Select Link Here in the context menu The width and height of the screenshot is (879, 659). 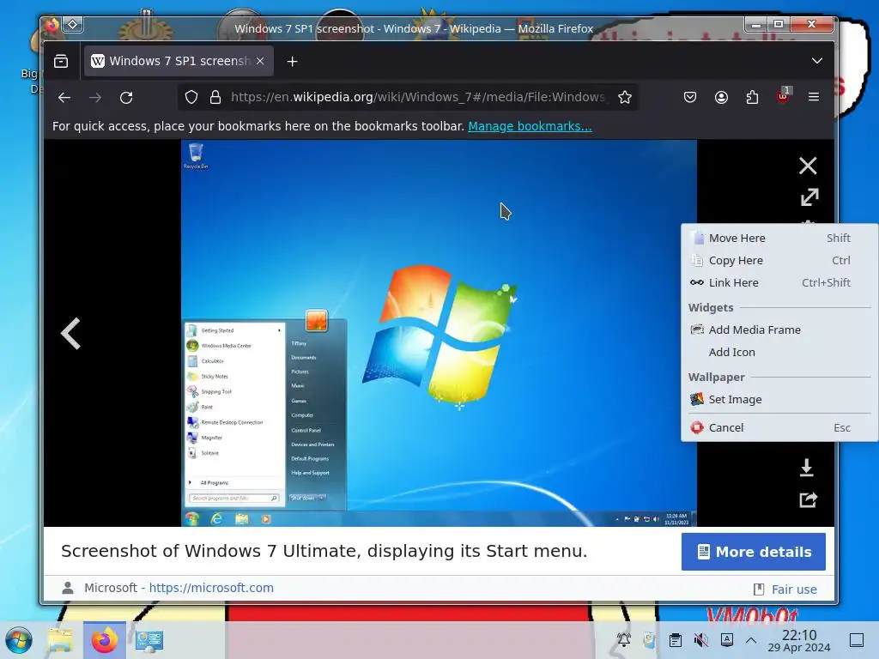click(779, 283)
